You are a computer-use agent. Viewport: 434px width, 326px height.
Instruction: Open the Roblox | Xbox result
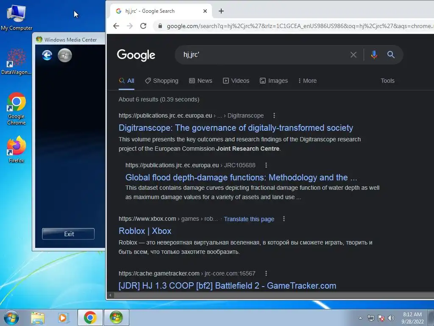click(x=145, y=231)
